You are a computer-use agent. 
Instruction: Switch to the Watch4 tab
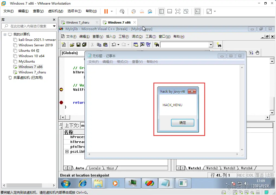(x=247, y=168)
